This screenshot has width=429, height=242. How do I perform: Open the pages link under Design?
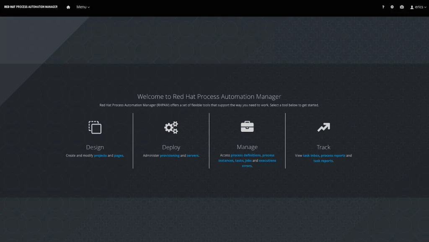[119, 155]
